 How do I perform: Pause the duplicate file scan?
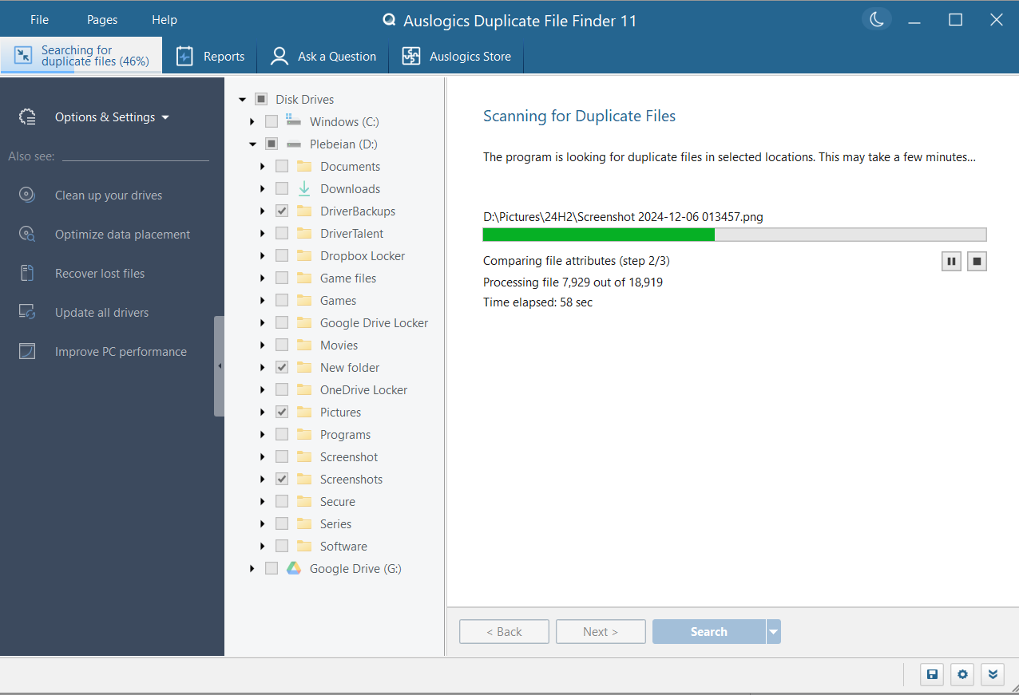tap(951, 261)
